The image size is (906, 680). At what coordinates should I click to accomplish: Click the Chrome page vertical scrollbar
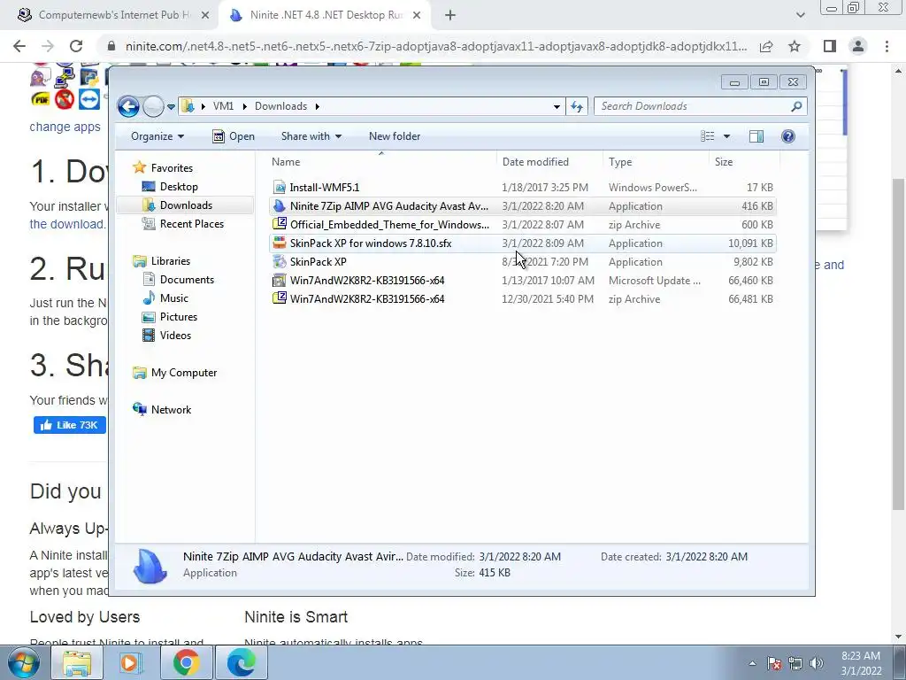pos(899,344)
